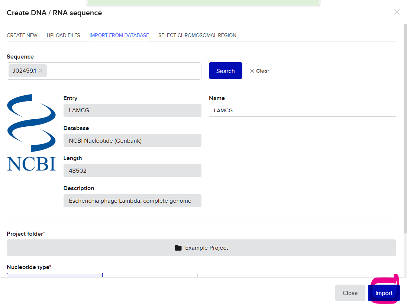Click the Length field showing 48502
407x305 pixels.
(x=132, y=170)
